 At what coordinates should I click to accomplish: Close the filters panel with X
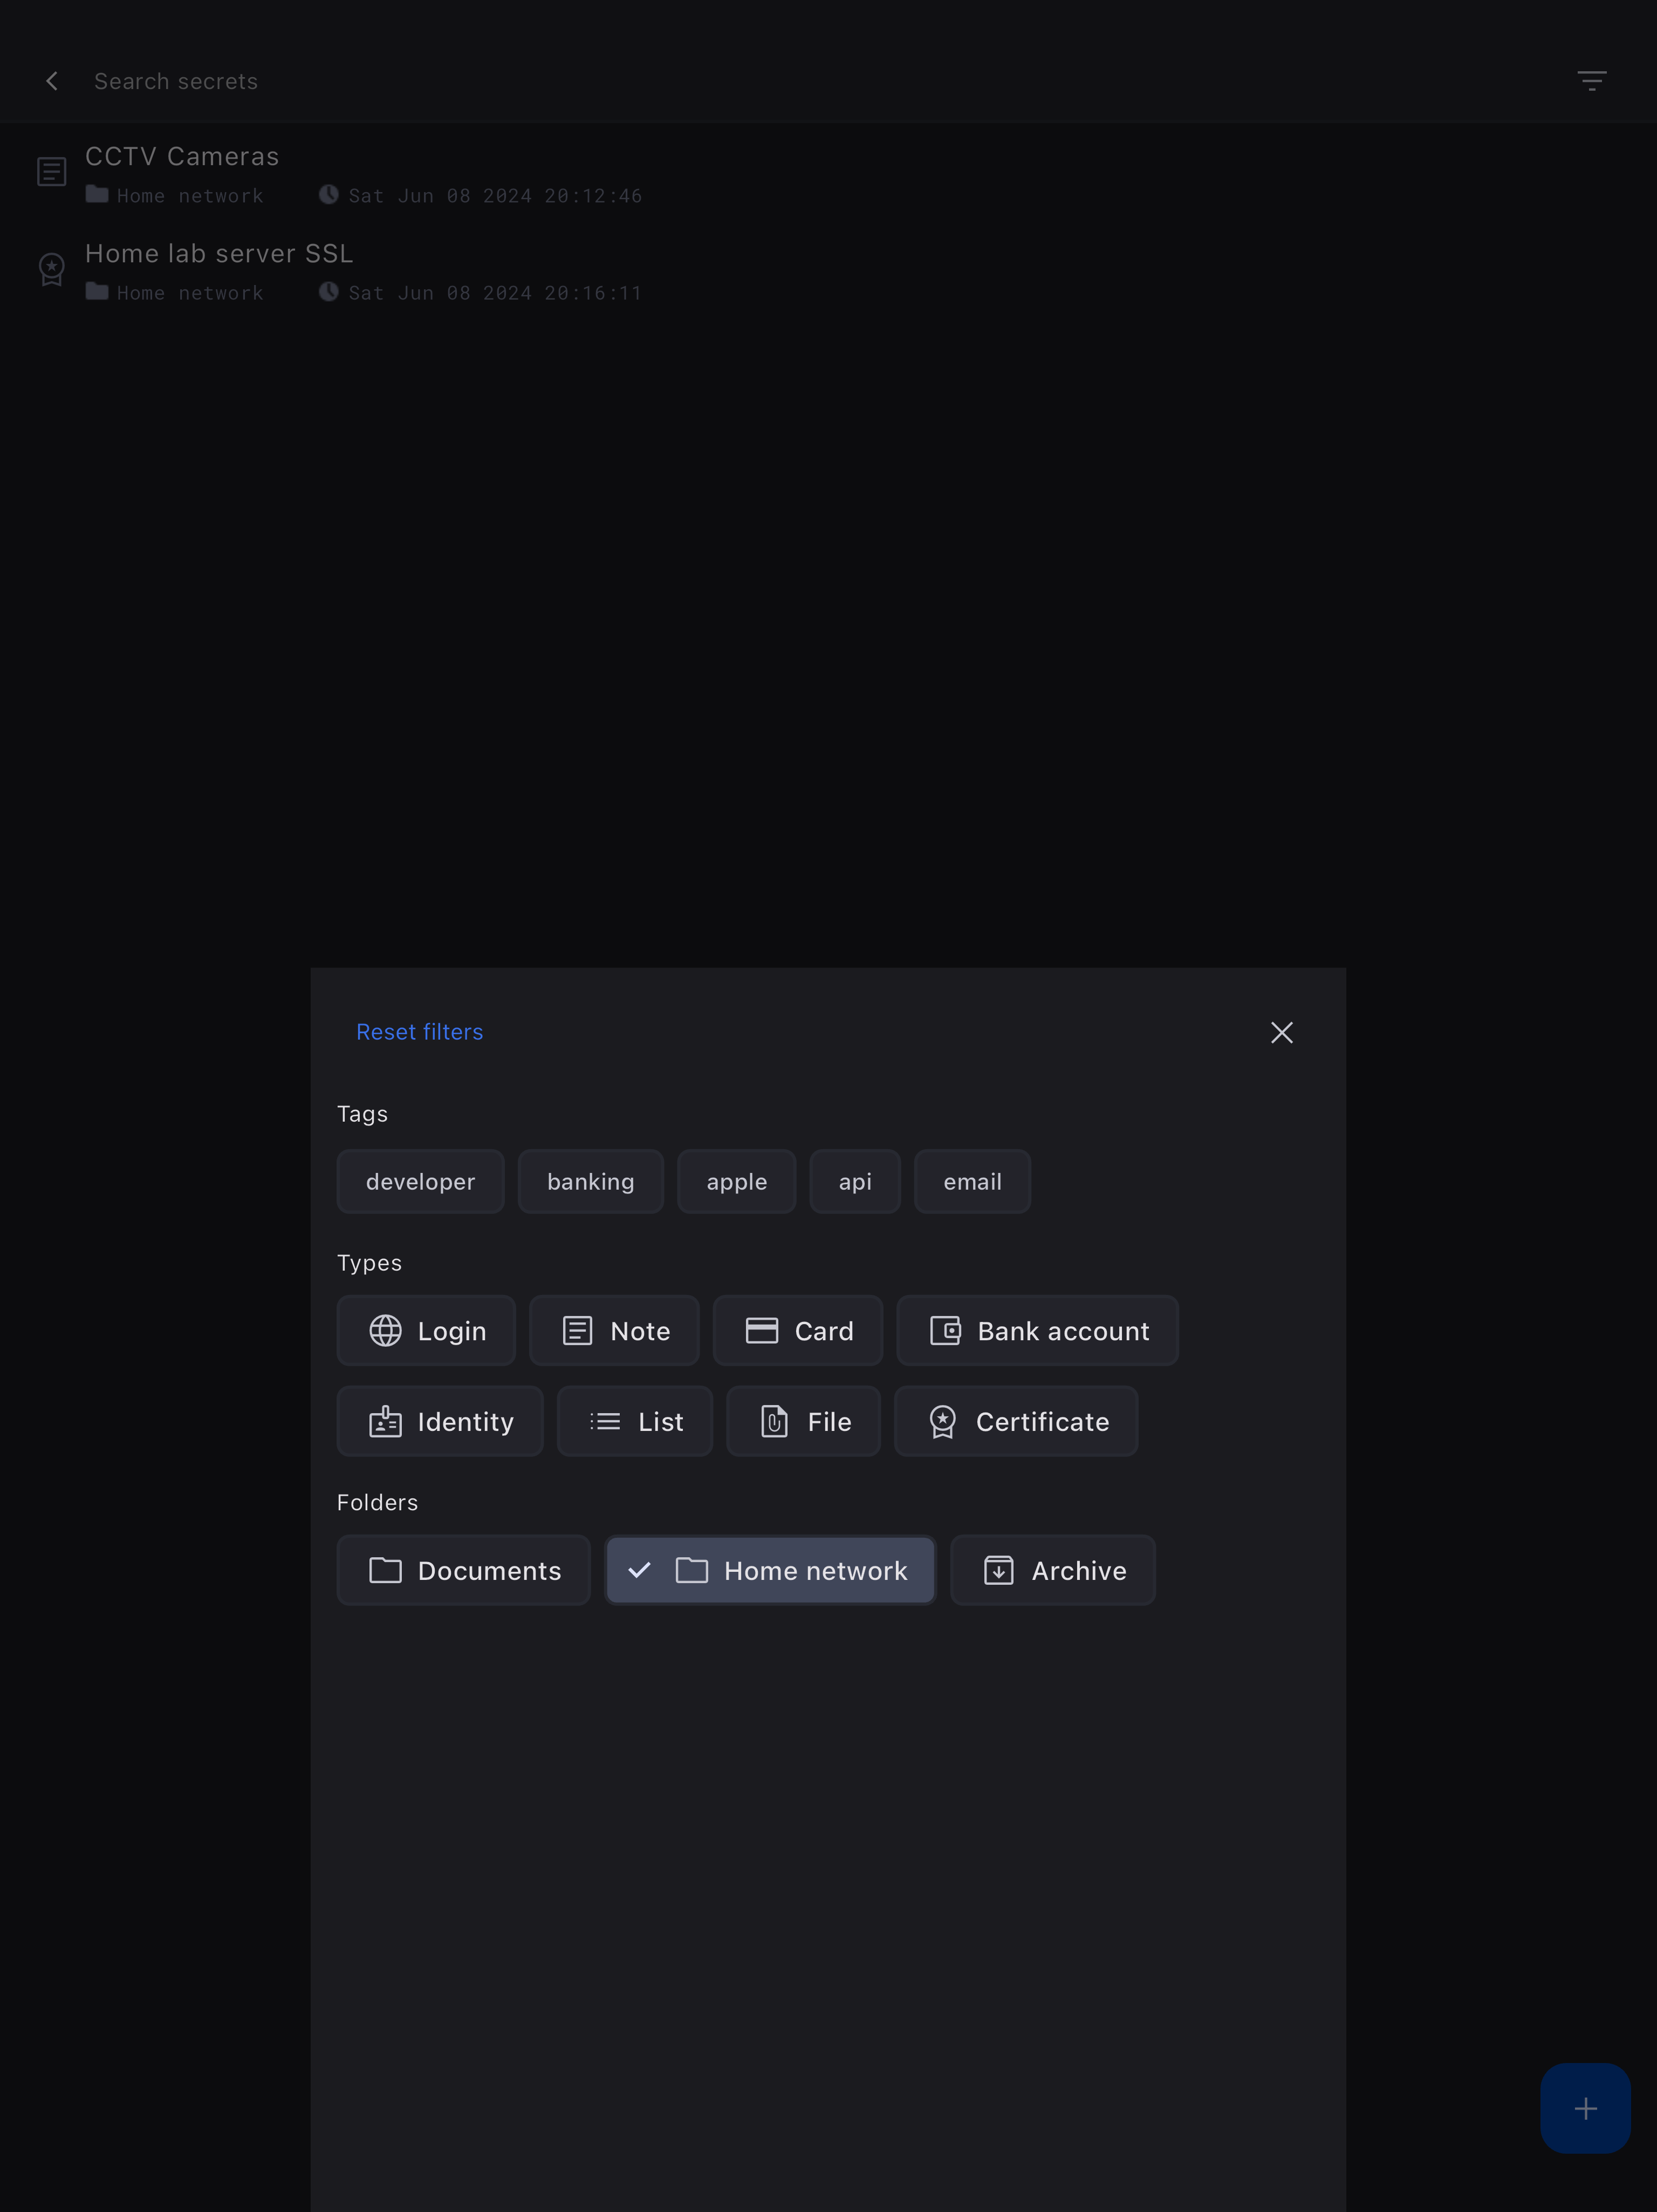point(1281,1032)
